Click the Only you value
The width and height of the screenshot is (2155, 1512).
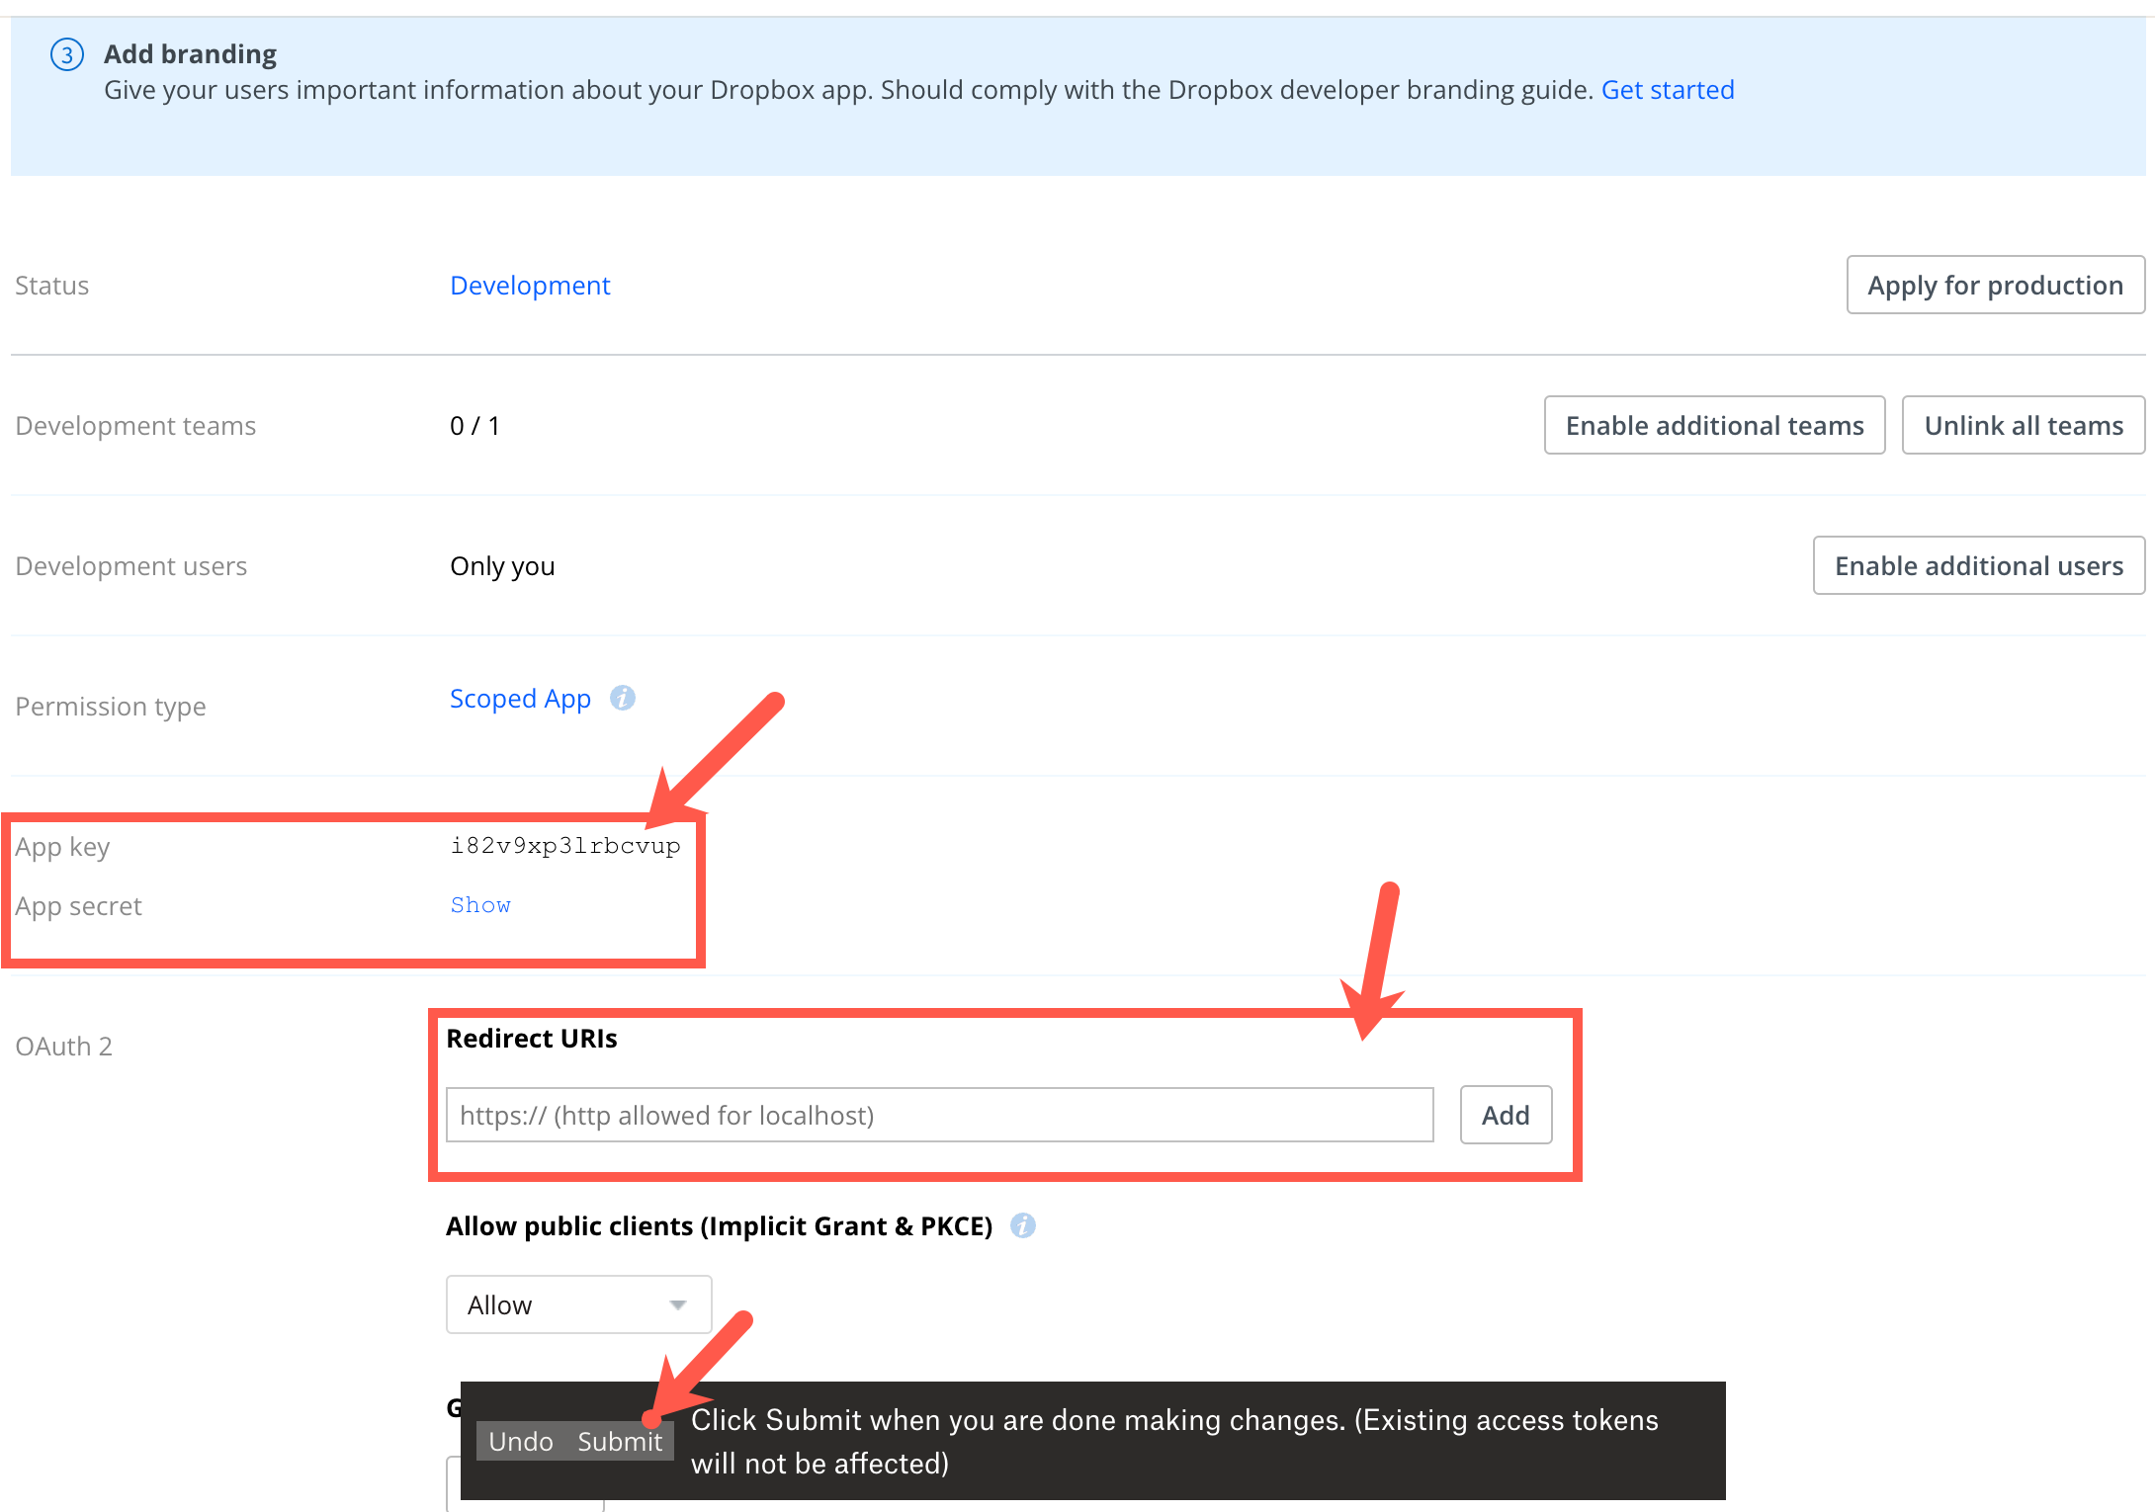coord(502,566)
